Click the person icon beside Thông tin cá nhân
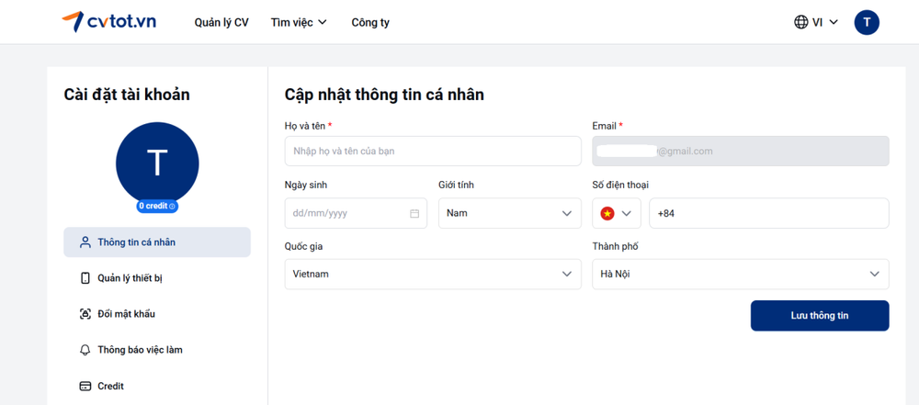Image resolution: width=919 pixels, height=405 pixels. click(85, 242)
